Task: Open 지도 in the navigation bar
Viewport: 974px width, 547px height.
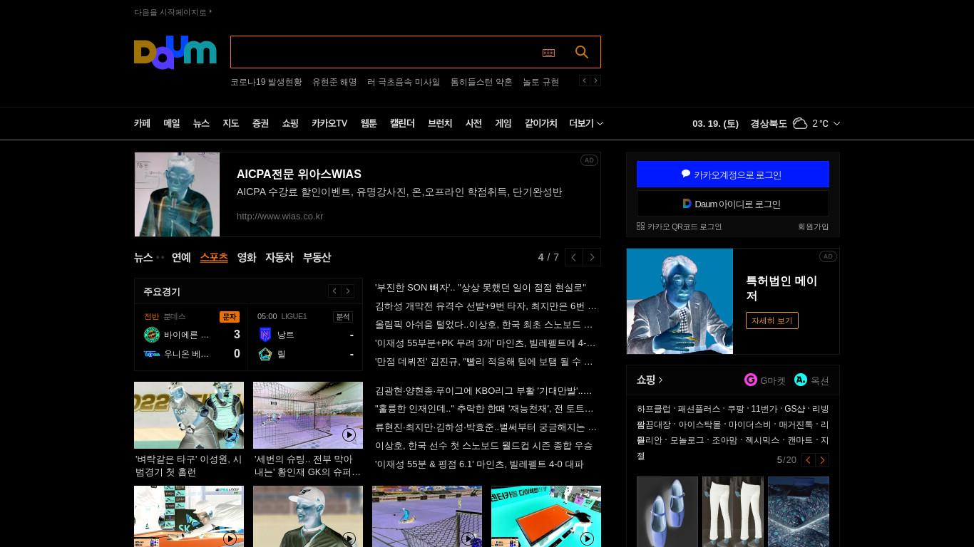Action: (x=231, y=123)
